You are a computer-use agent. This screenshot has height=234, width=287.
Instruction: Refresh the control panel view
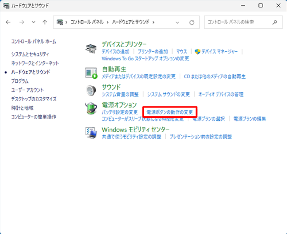[x=192, y=22]
